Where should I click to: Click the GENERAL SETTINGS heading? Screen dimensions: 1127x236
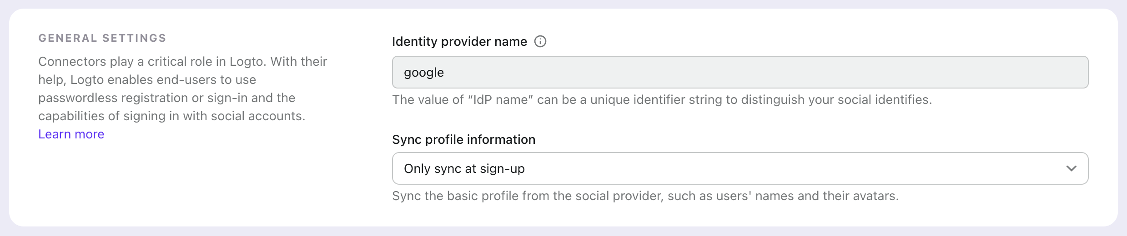coord(102,38)
